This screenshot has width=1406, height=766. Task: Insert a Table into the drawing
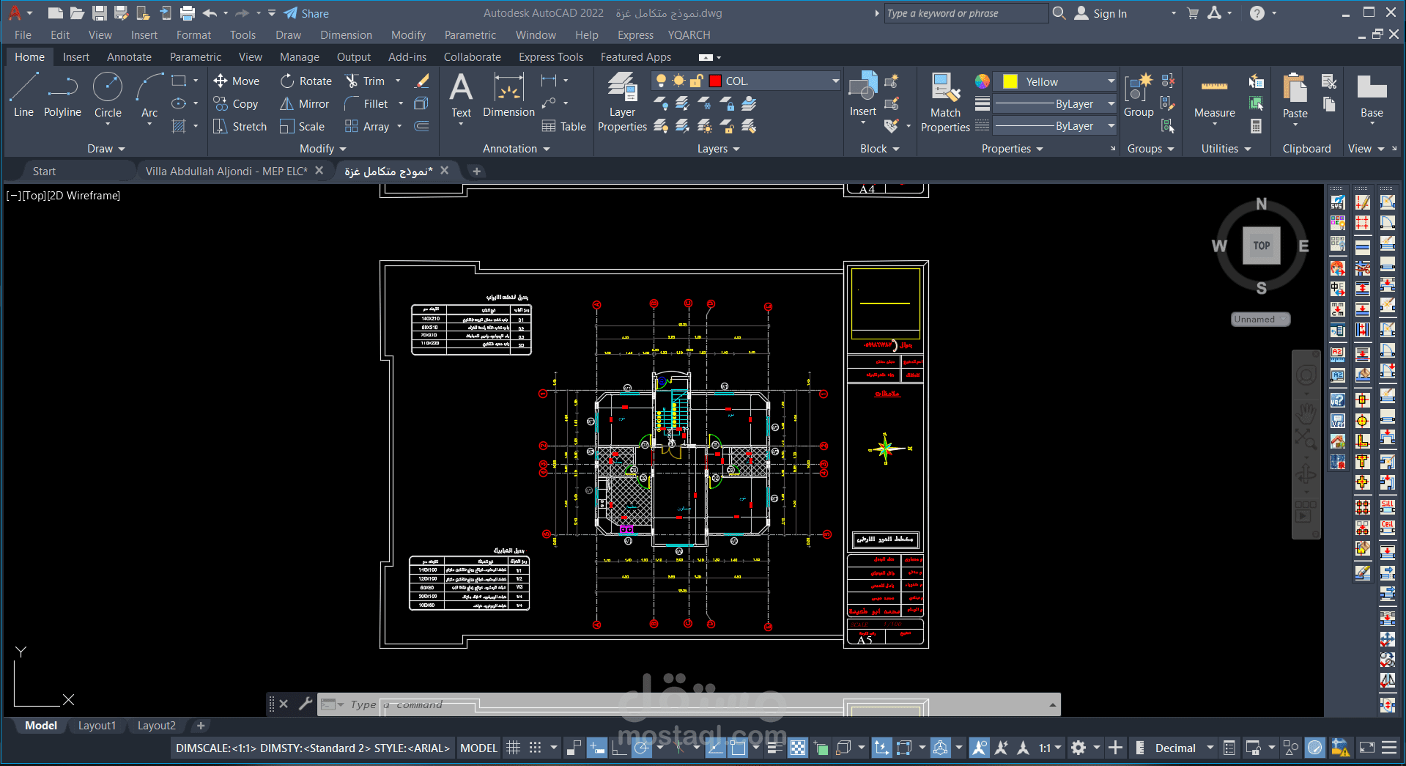[x=564, y=127]
